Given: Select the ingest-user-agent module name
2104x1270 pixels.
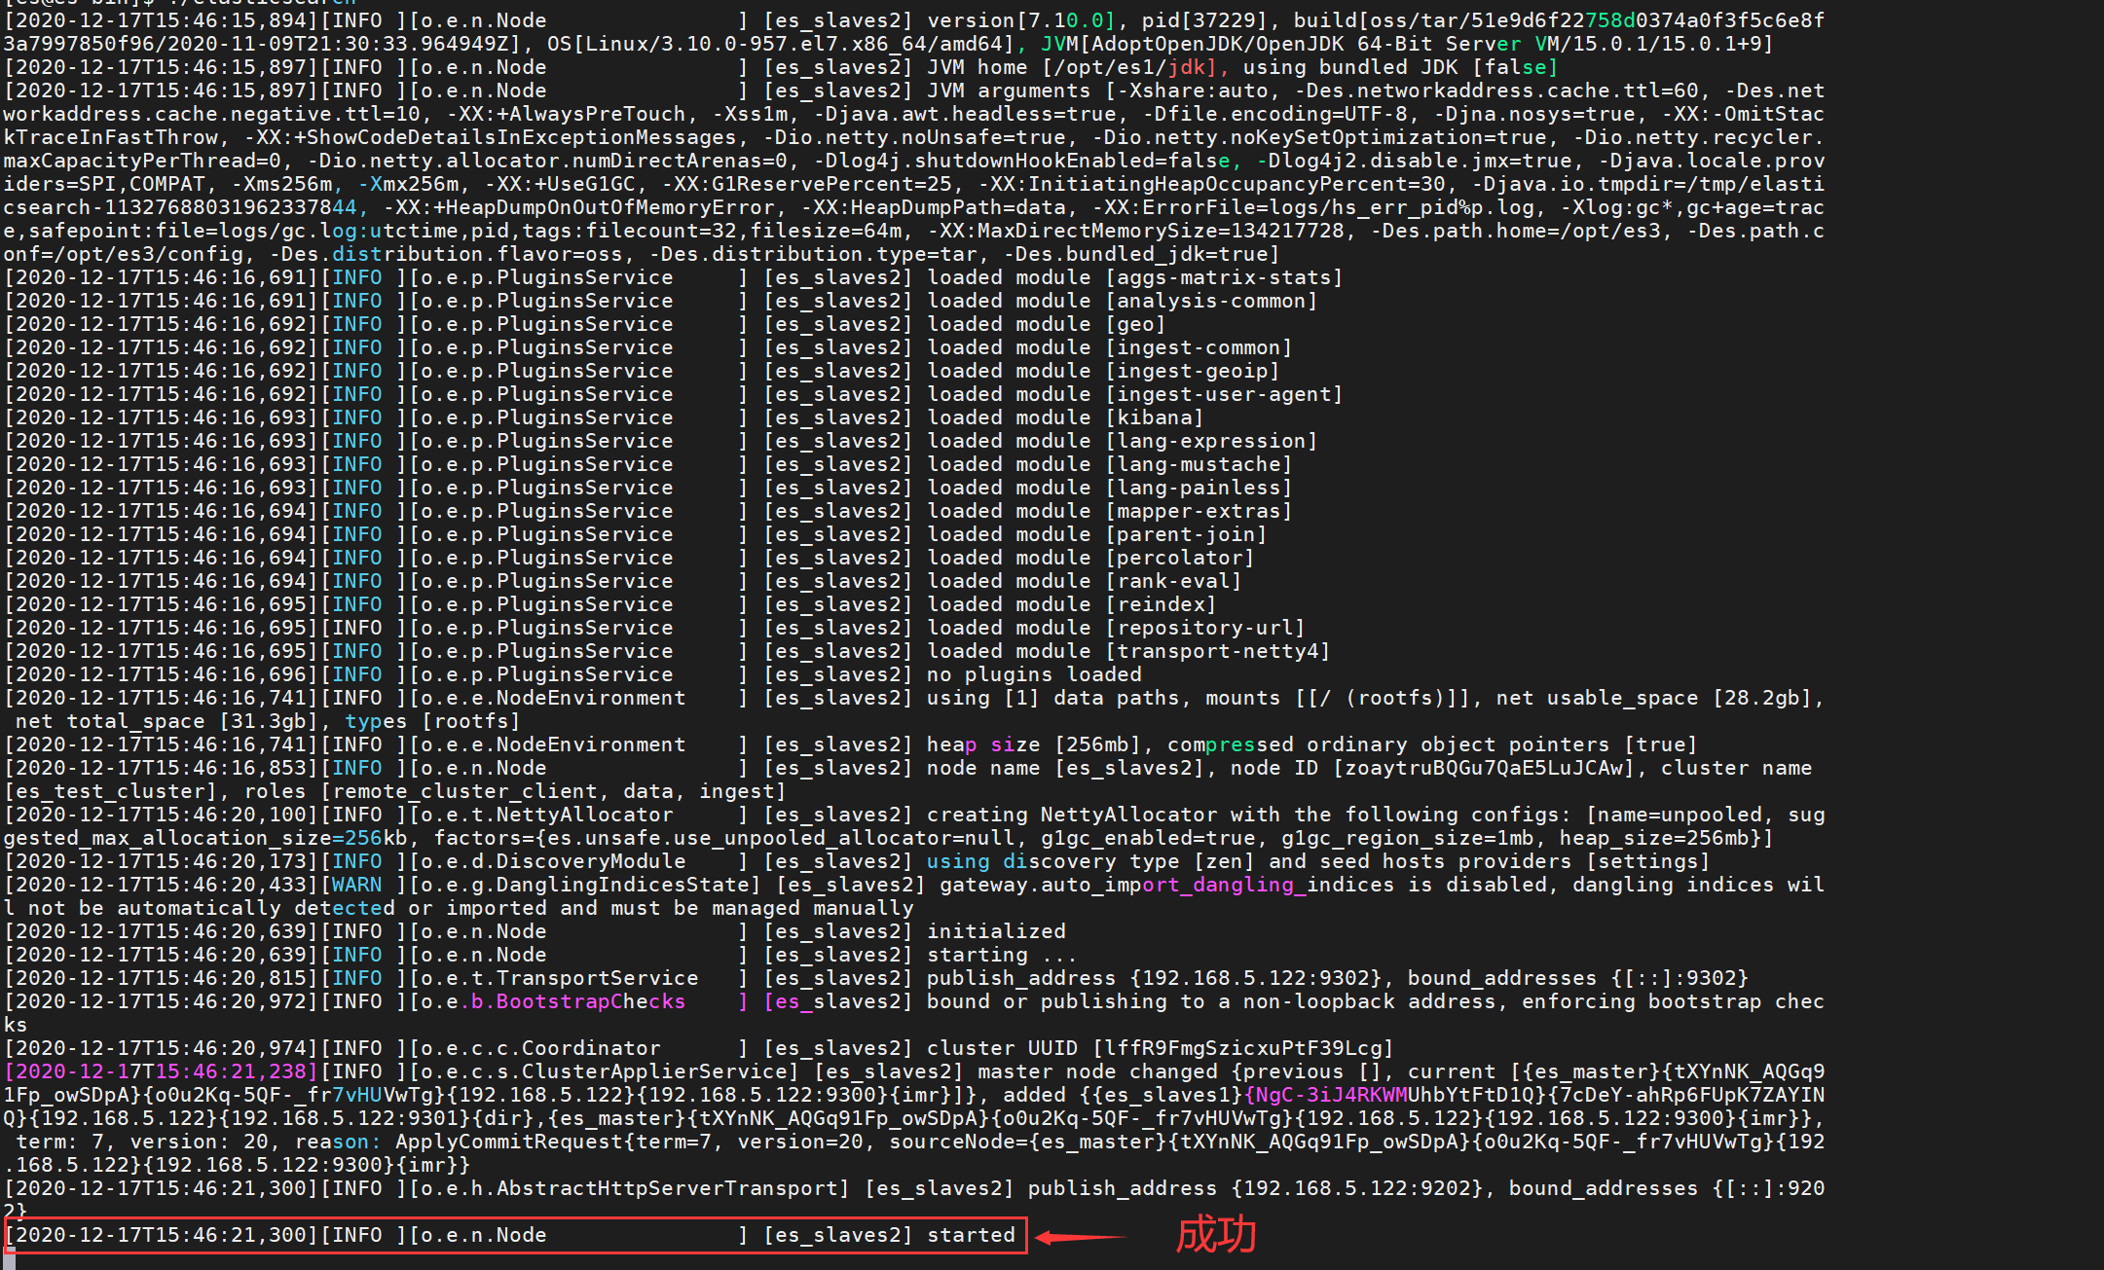Looking at the screenshot, I should tap(1224, 394).
